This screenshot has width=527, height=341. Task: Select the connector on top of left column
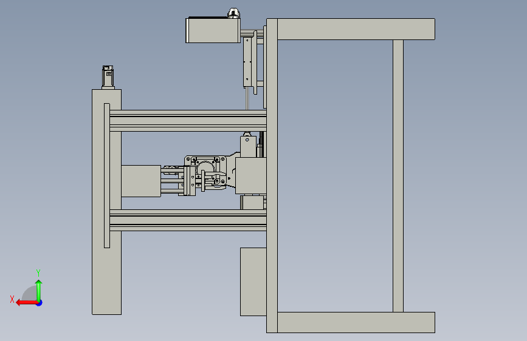click(108, 77)
